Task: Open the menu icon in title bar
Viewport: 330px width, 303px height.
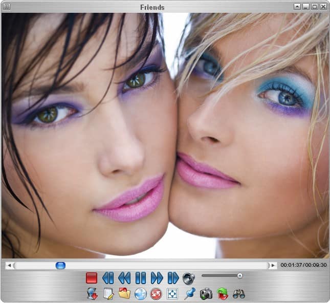Action: (x=7, y=7)
